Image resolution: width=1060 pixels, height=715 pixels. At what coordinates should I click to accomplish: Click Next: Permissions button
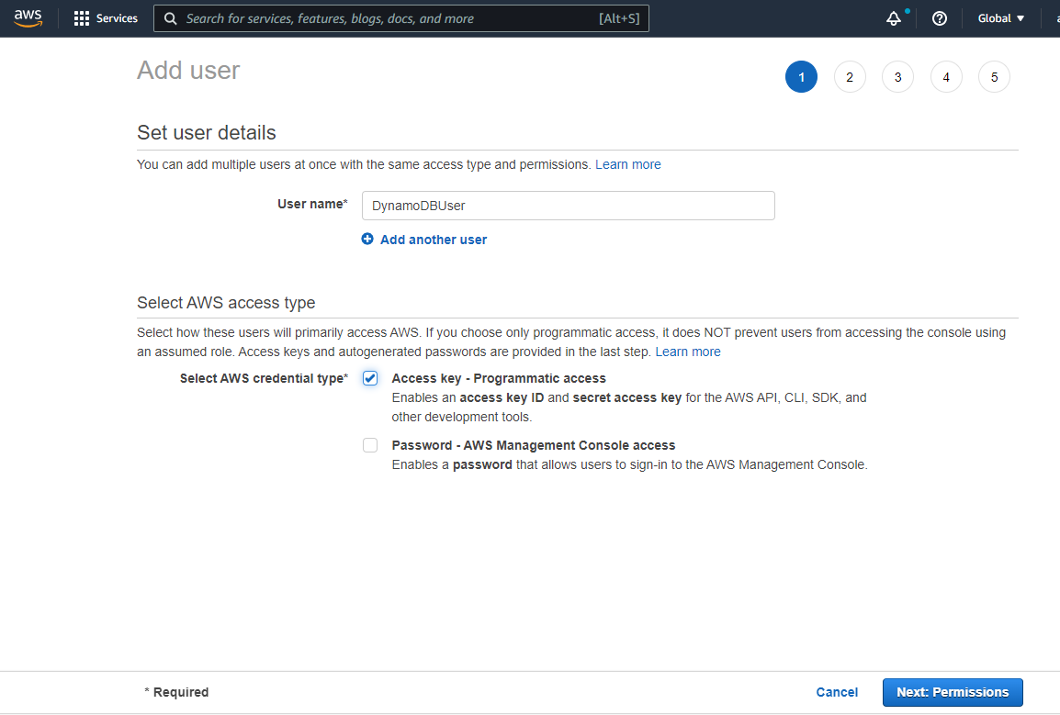[953, 692]
